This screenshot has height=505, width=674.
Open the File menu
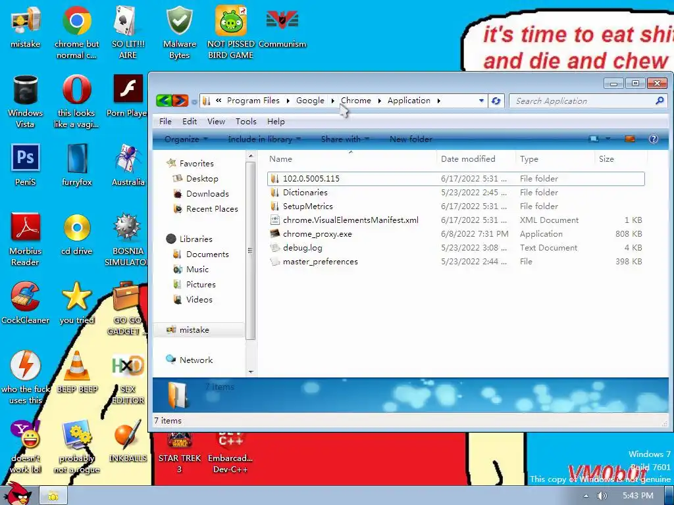pyautogui.click(x=165, y=122)
